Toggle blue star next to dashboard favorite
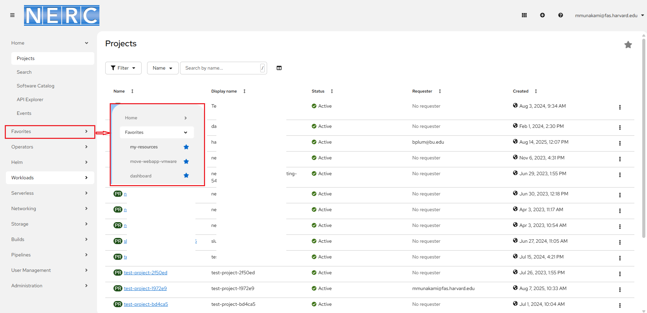The width and height of the screenshot is (647, 313). [x=186, y=176]
